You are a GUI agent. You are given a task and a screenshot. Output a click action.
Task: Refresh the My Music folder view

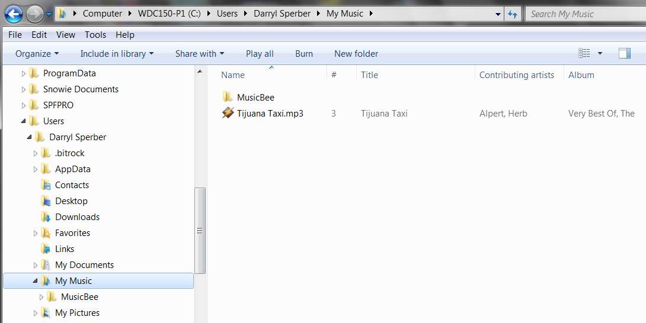coord(512,14)
